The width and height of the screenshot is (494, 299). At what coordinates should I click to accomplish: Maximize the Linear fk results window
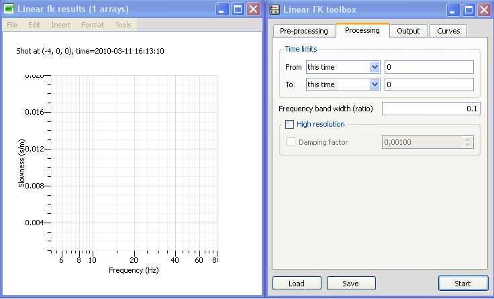click(x=238, y=9)
